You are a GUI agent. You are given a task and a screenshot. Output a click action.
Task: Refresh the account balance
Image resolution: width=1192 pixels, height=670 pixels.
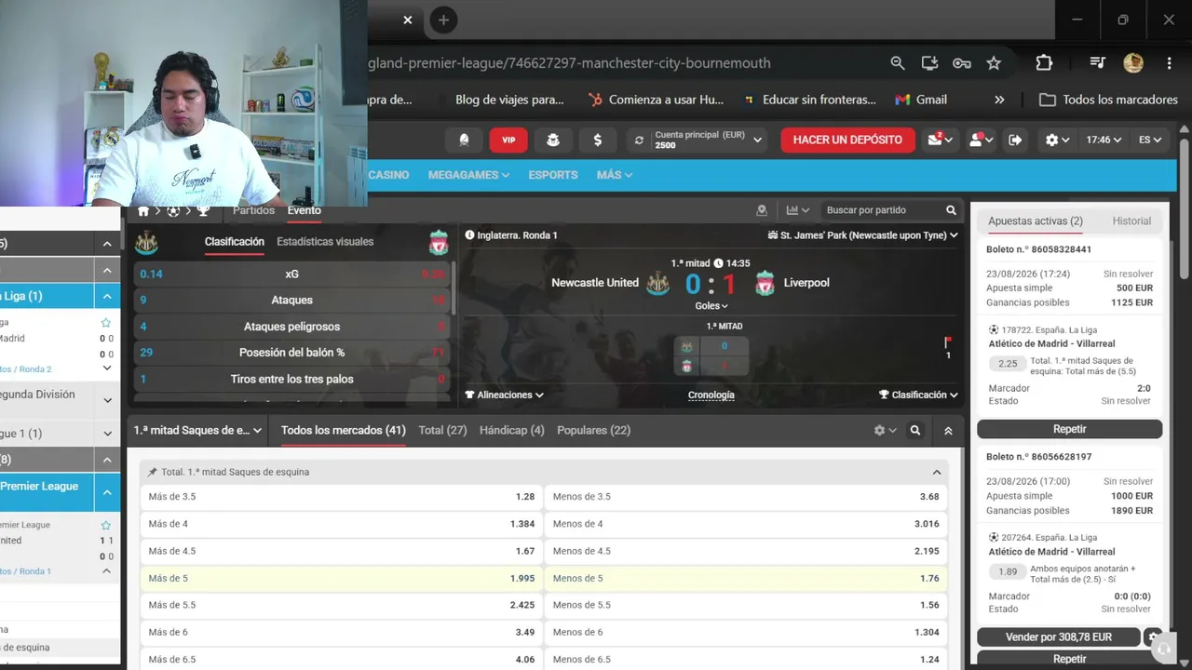tap(639, 141)
